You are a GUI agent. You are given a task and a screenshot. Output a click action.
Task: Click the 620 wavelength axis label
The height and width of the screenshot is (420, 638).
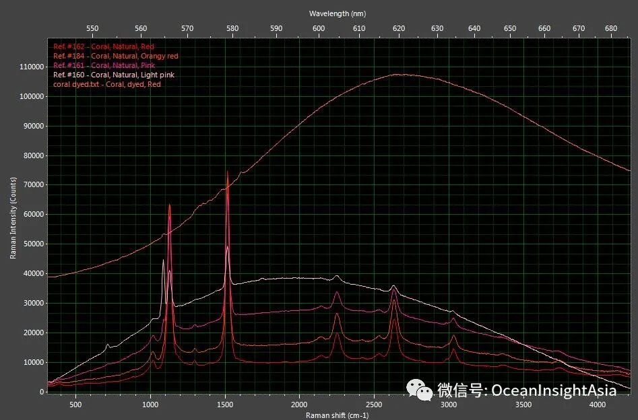point(399,28)
